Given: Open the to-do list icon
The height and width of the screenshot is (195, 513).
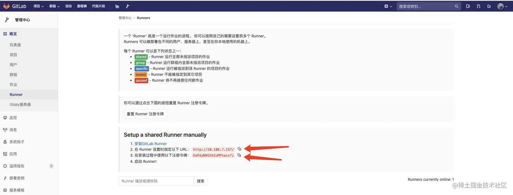Looking at the screenshot, I should pos(489,6).
